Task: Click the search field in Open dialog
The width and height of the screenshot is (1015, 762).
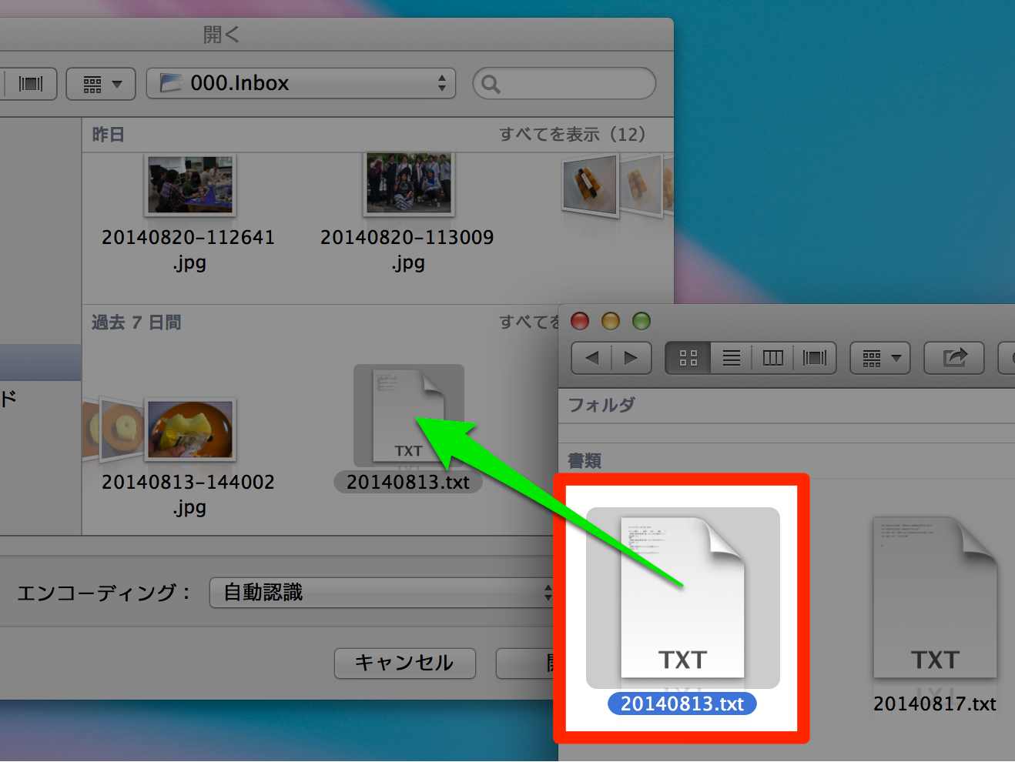Action: tap(564, 84)
